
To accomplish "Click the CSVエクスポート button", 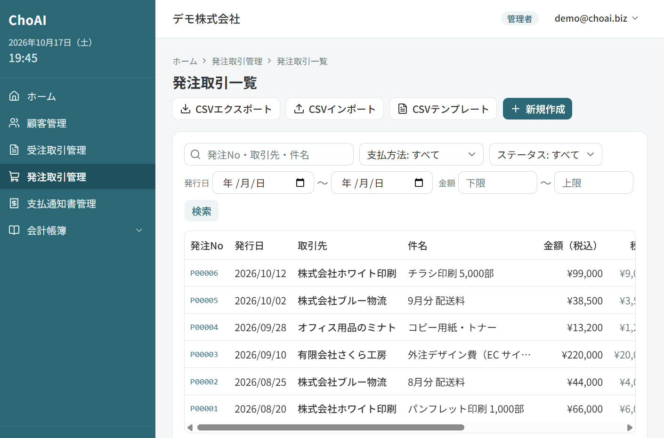I will pyautogui.click(x=227, y=109).
